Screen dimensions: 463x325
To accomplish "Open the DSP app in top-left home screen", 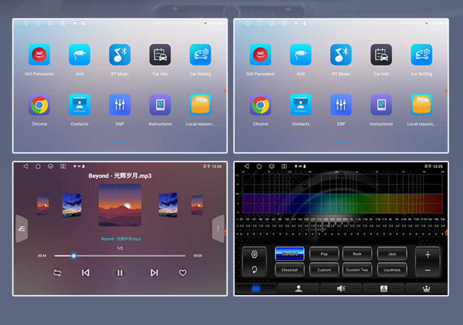I will pyautogui.click(x=120, y=105).
